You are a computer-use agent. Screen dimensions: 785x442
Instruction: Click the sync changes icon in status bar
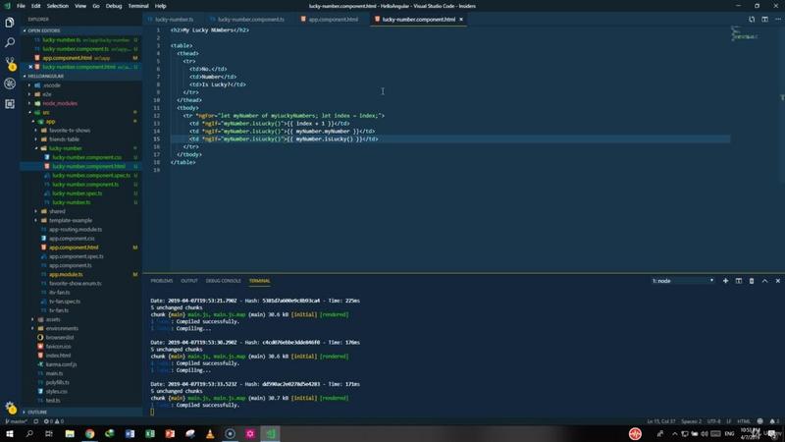coord(35,421)
